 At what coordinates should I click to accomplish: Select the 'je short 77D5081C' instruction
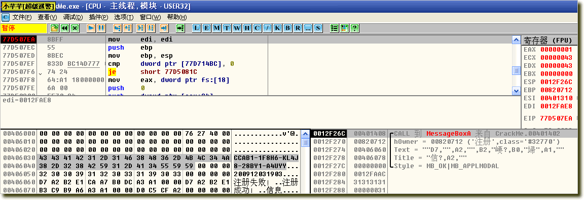point(153,72)
